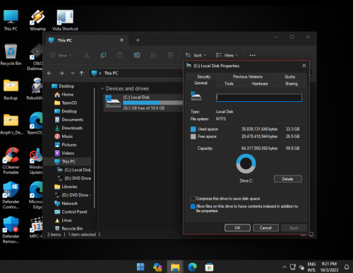Open the Sort dropdown menu
The image size is (353, 273).
196,55
